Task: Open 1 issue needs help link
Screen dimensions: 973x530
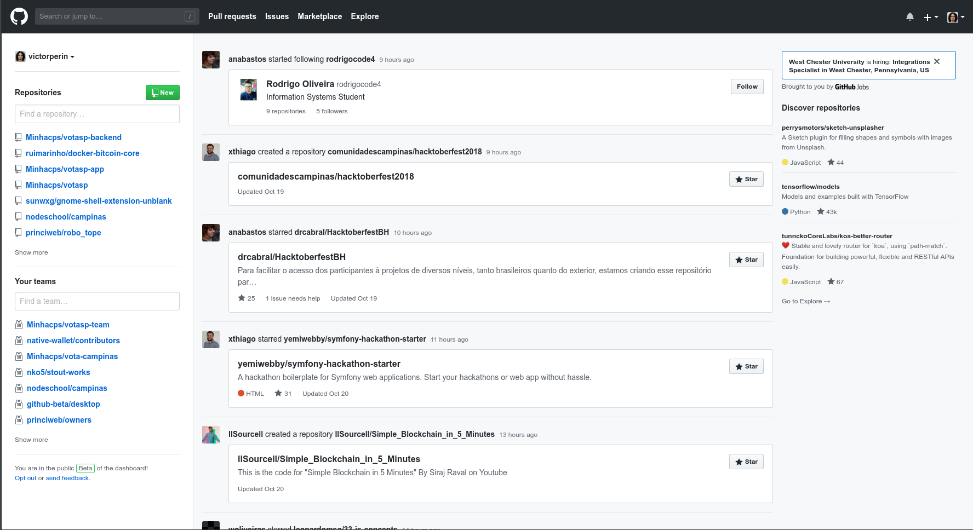Action: pyautogui.click(x=293, y=298)
